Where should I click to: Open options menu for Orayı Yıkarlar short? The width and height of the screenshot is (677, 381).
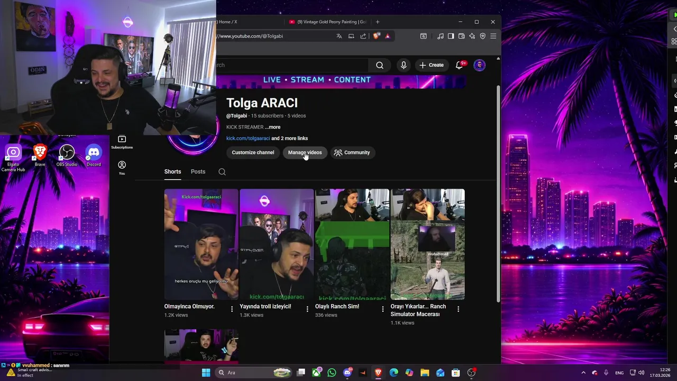(x=458, y=309)
